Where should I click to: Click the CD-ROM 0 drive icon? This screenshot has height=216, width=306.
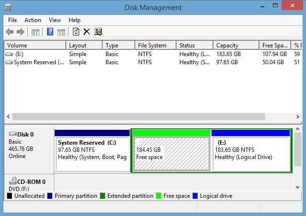[x=13, y=181]
